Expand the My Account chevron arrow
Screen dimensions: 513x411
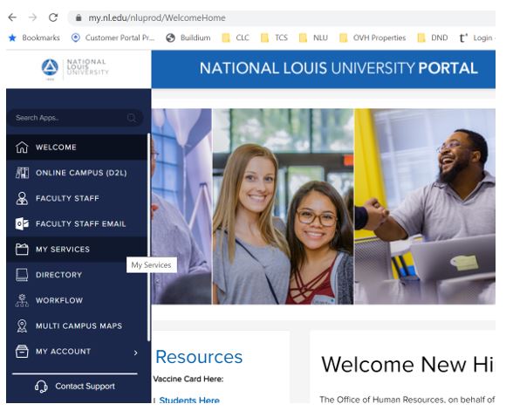click(135, 353)
